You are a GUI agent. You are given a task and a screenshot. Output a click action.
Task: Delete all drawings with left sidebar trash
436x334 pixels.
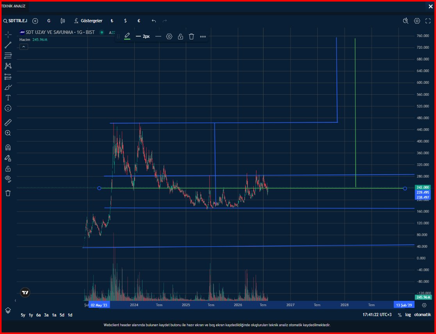click(x=8, y=193)
